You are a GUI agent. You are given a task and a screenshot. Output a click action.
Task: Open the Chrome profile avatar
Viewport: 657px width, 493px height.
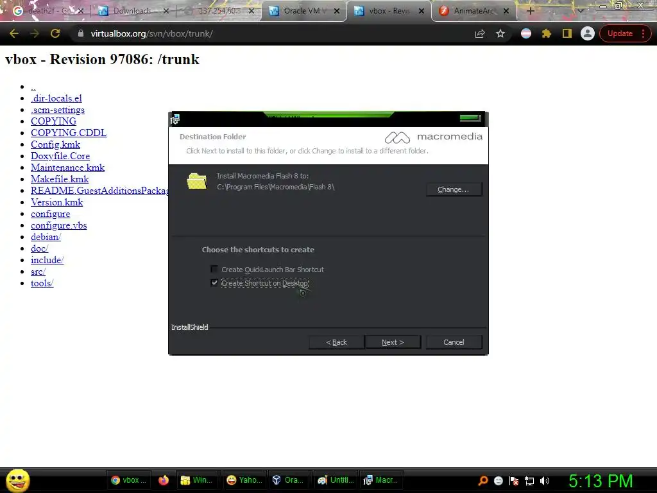588,33
